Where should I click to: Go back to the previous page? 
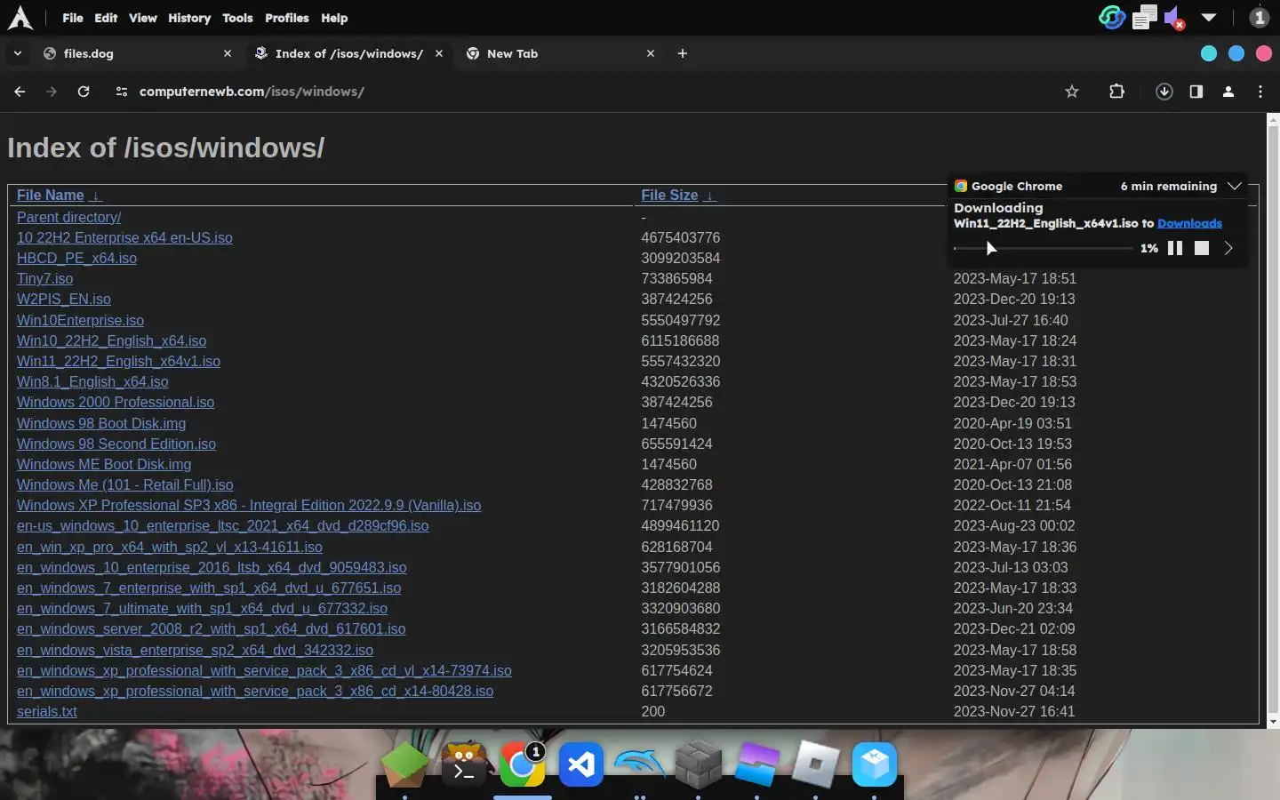(x=20, y=92)
